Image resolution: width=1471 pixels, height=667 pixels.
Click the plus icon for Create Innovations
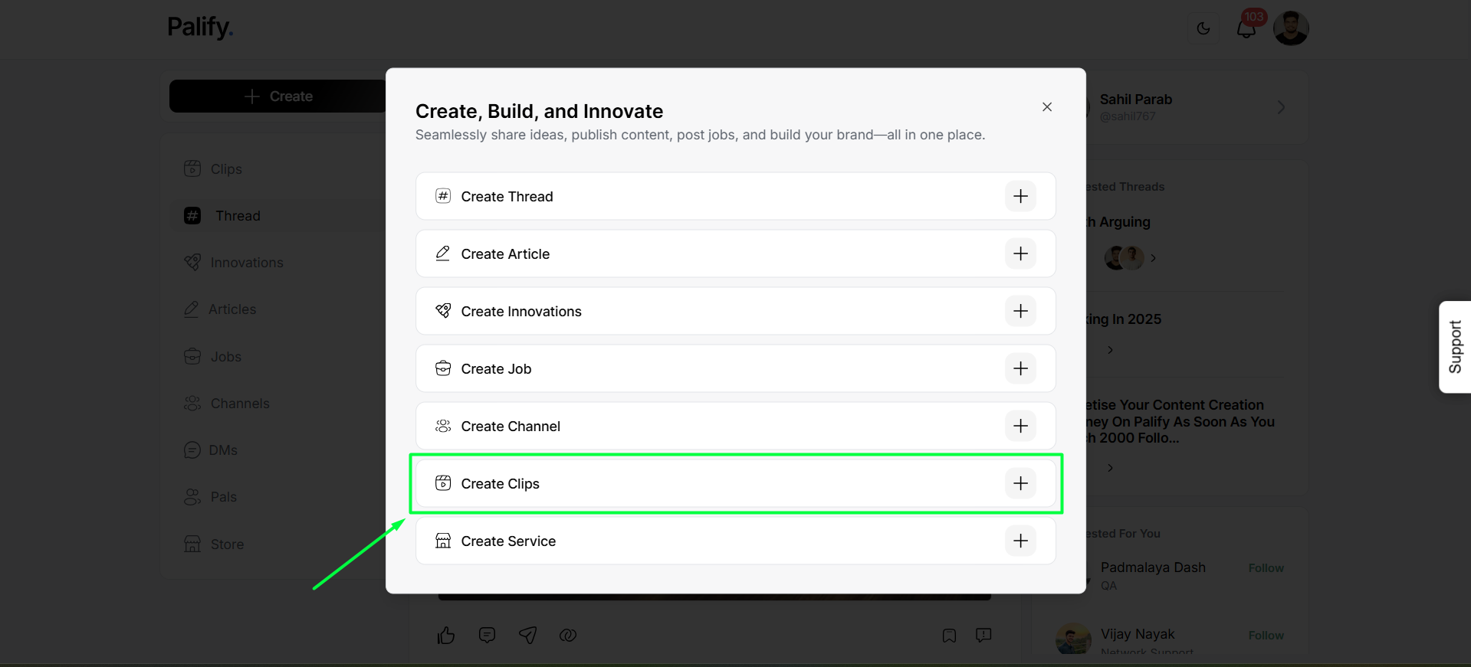[x=1020, y=311]
